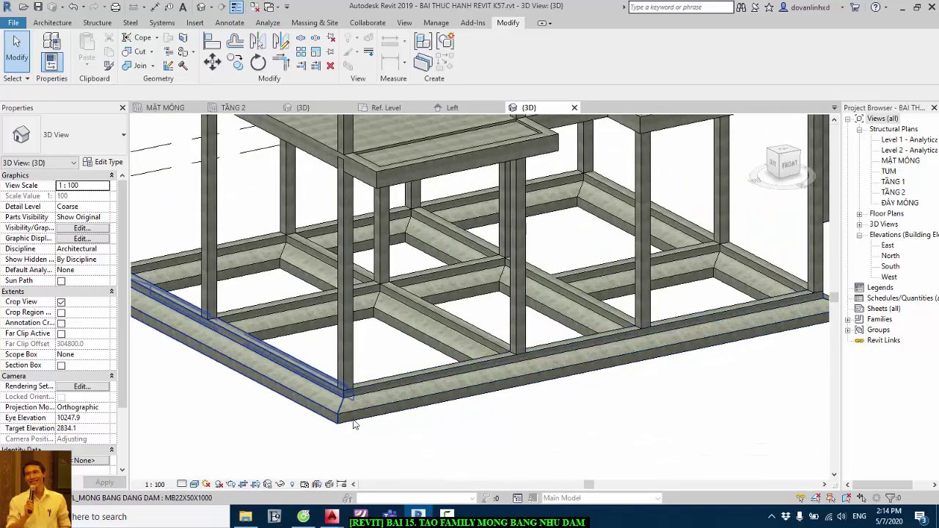Click the Undo arrow icon
The image size is (939, 528).
coord(73,7)
